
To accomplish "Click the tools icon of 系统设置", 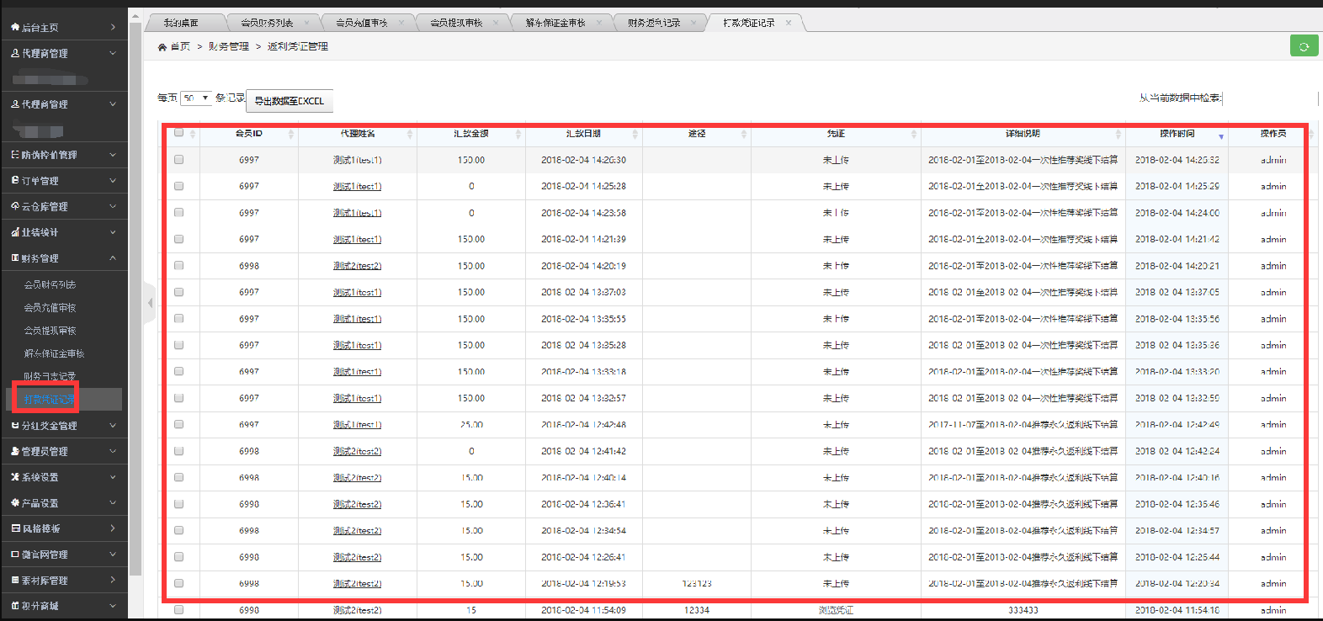I will click(x=15, y=477).
